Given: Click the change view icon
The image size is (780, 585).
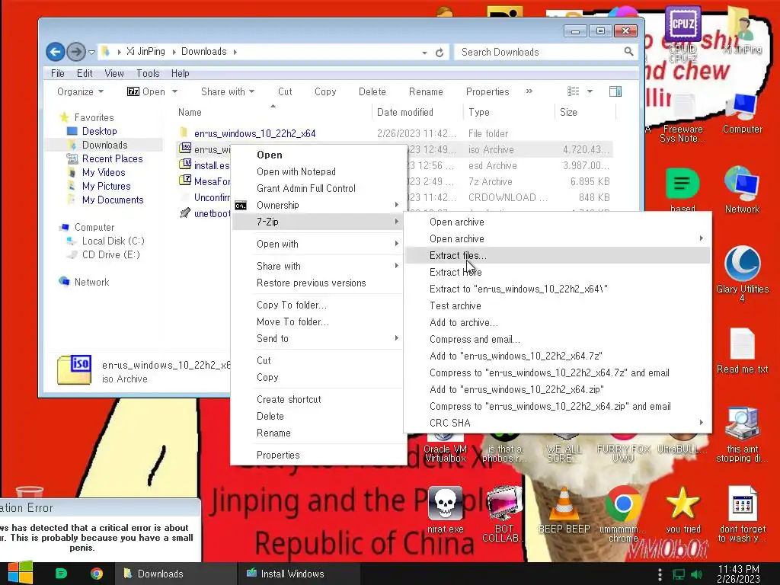Looking at the screenshot, I should 574,91.
